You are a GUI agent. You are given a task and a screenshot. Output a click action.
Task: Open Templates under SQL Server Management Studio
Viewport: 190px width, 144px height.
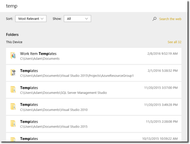94,90
